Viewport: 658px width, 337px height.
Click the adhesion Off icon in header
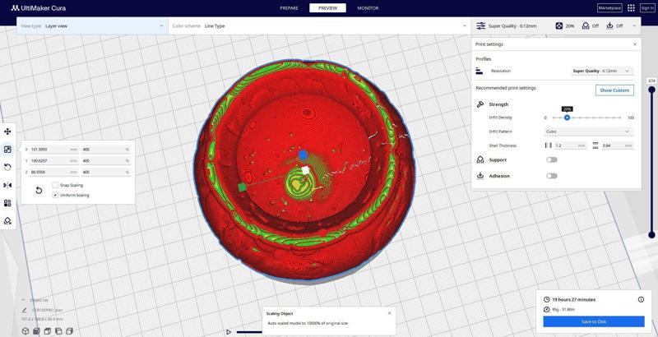609,26
